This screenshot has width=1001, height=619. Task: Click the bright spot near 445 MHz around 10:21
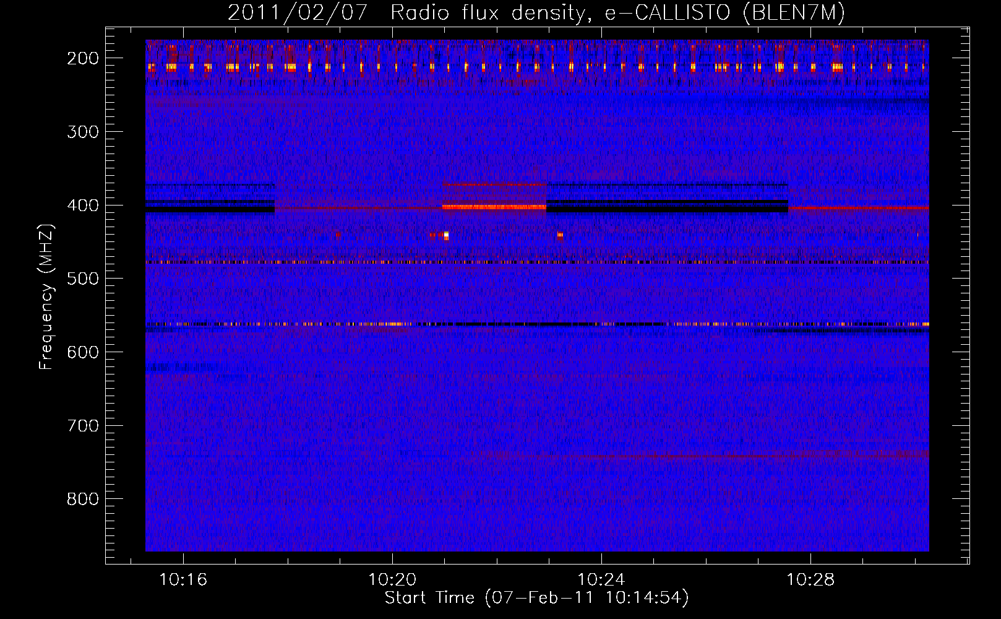coord(446,235)
